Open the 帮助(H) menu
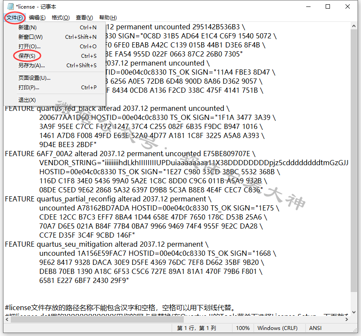 108,18
